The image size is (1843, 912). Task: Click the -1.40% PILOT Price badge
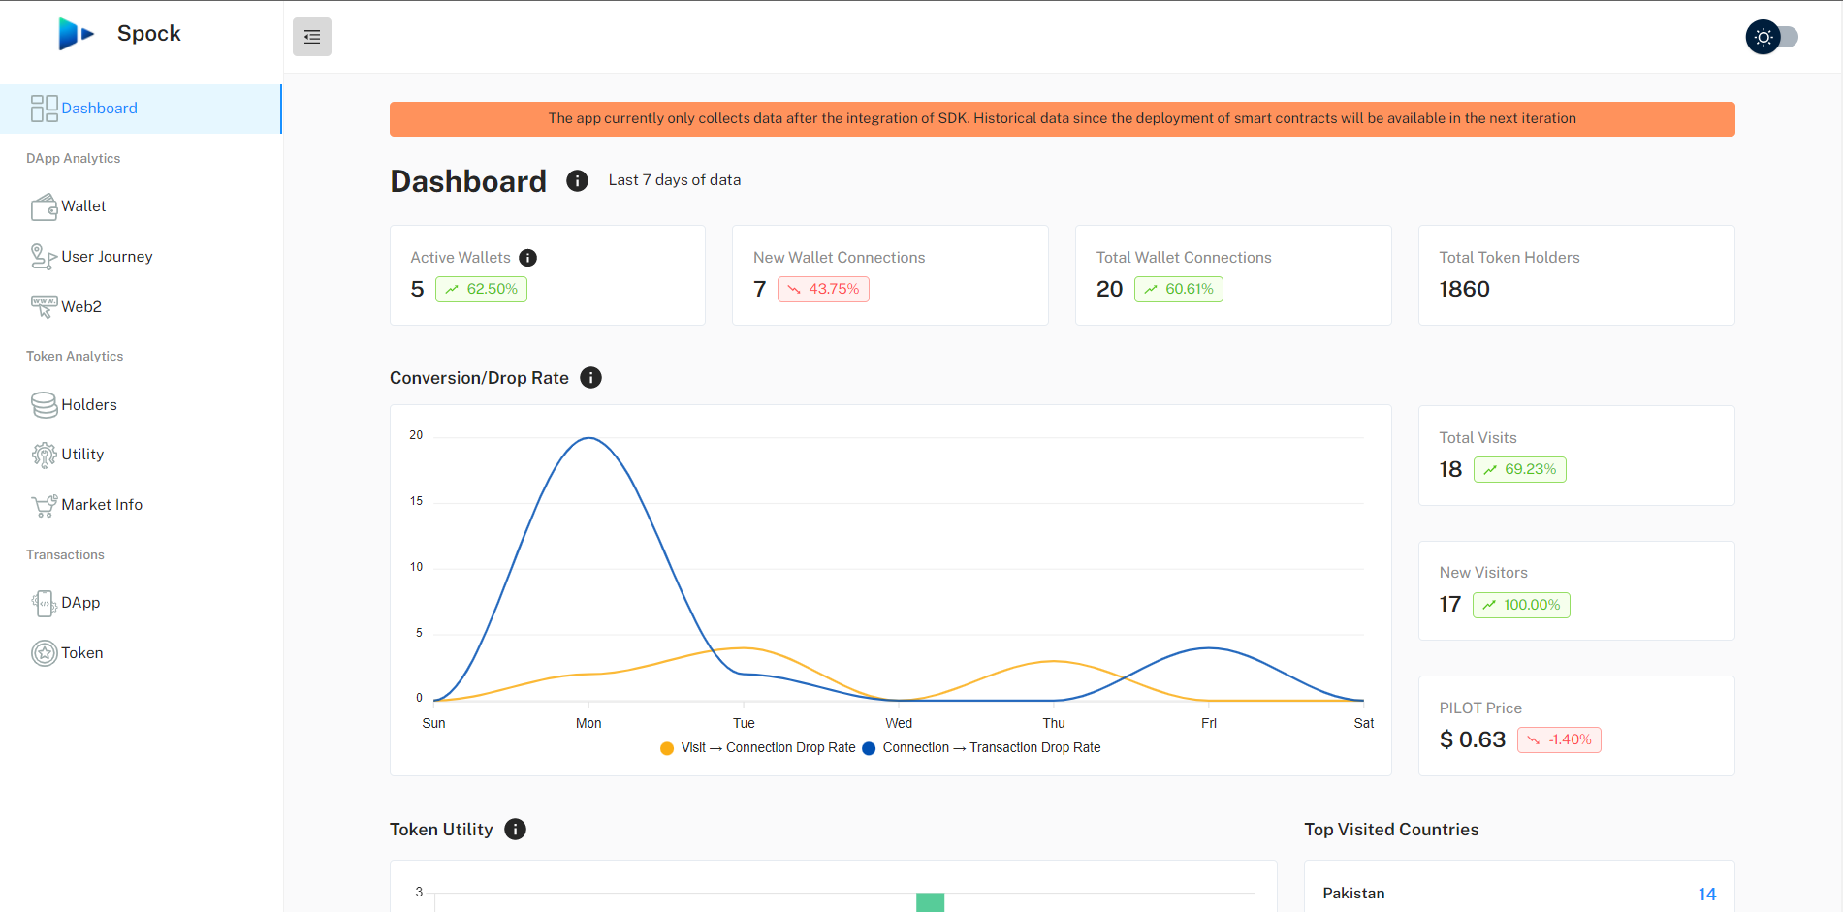pos(1559,739)
